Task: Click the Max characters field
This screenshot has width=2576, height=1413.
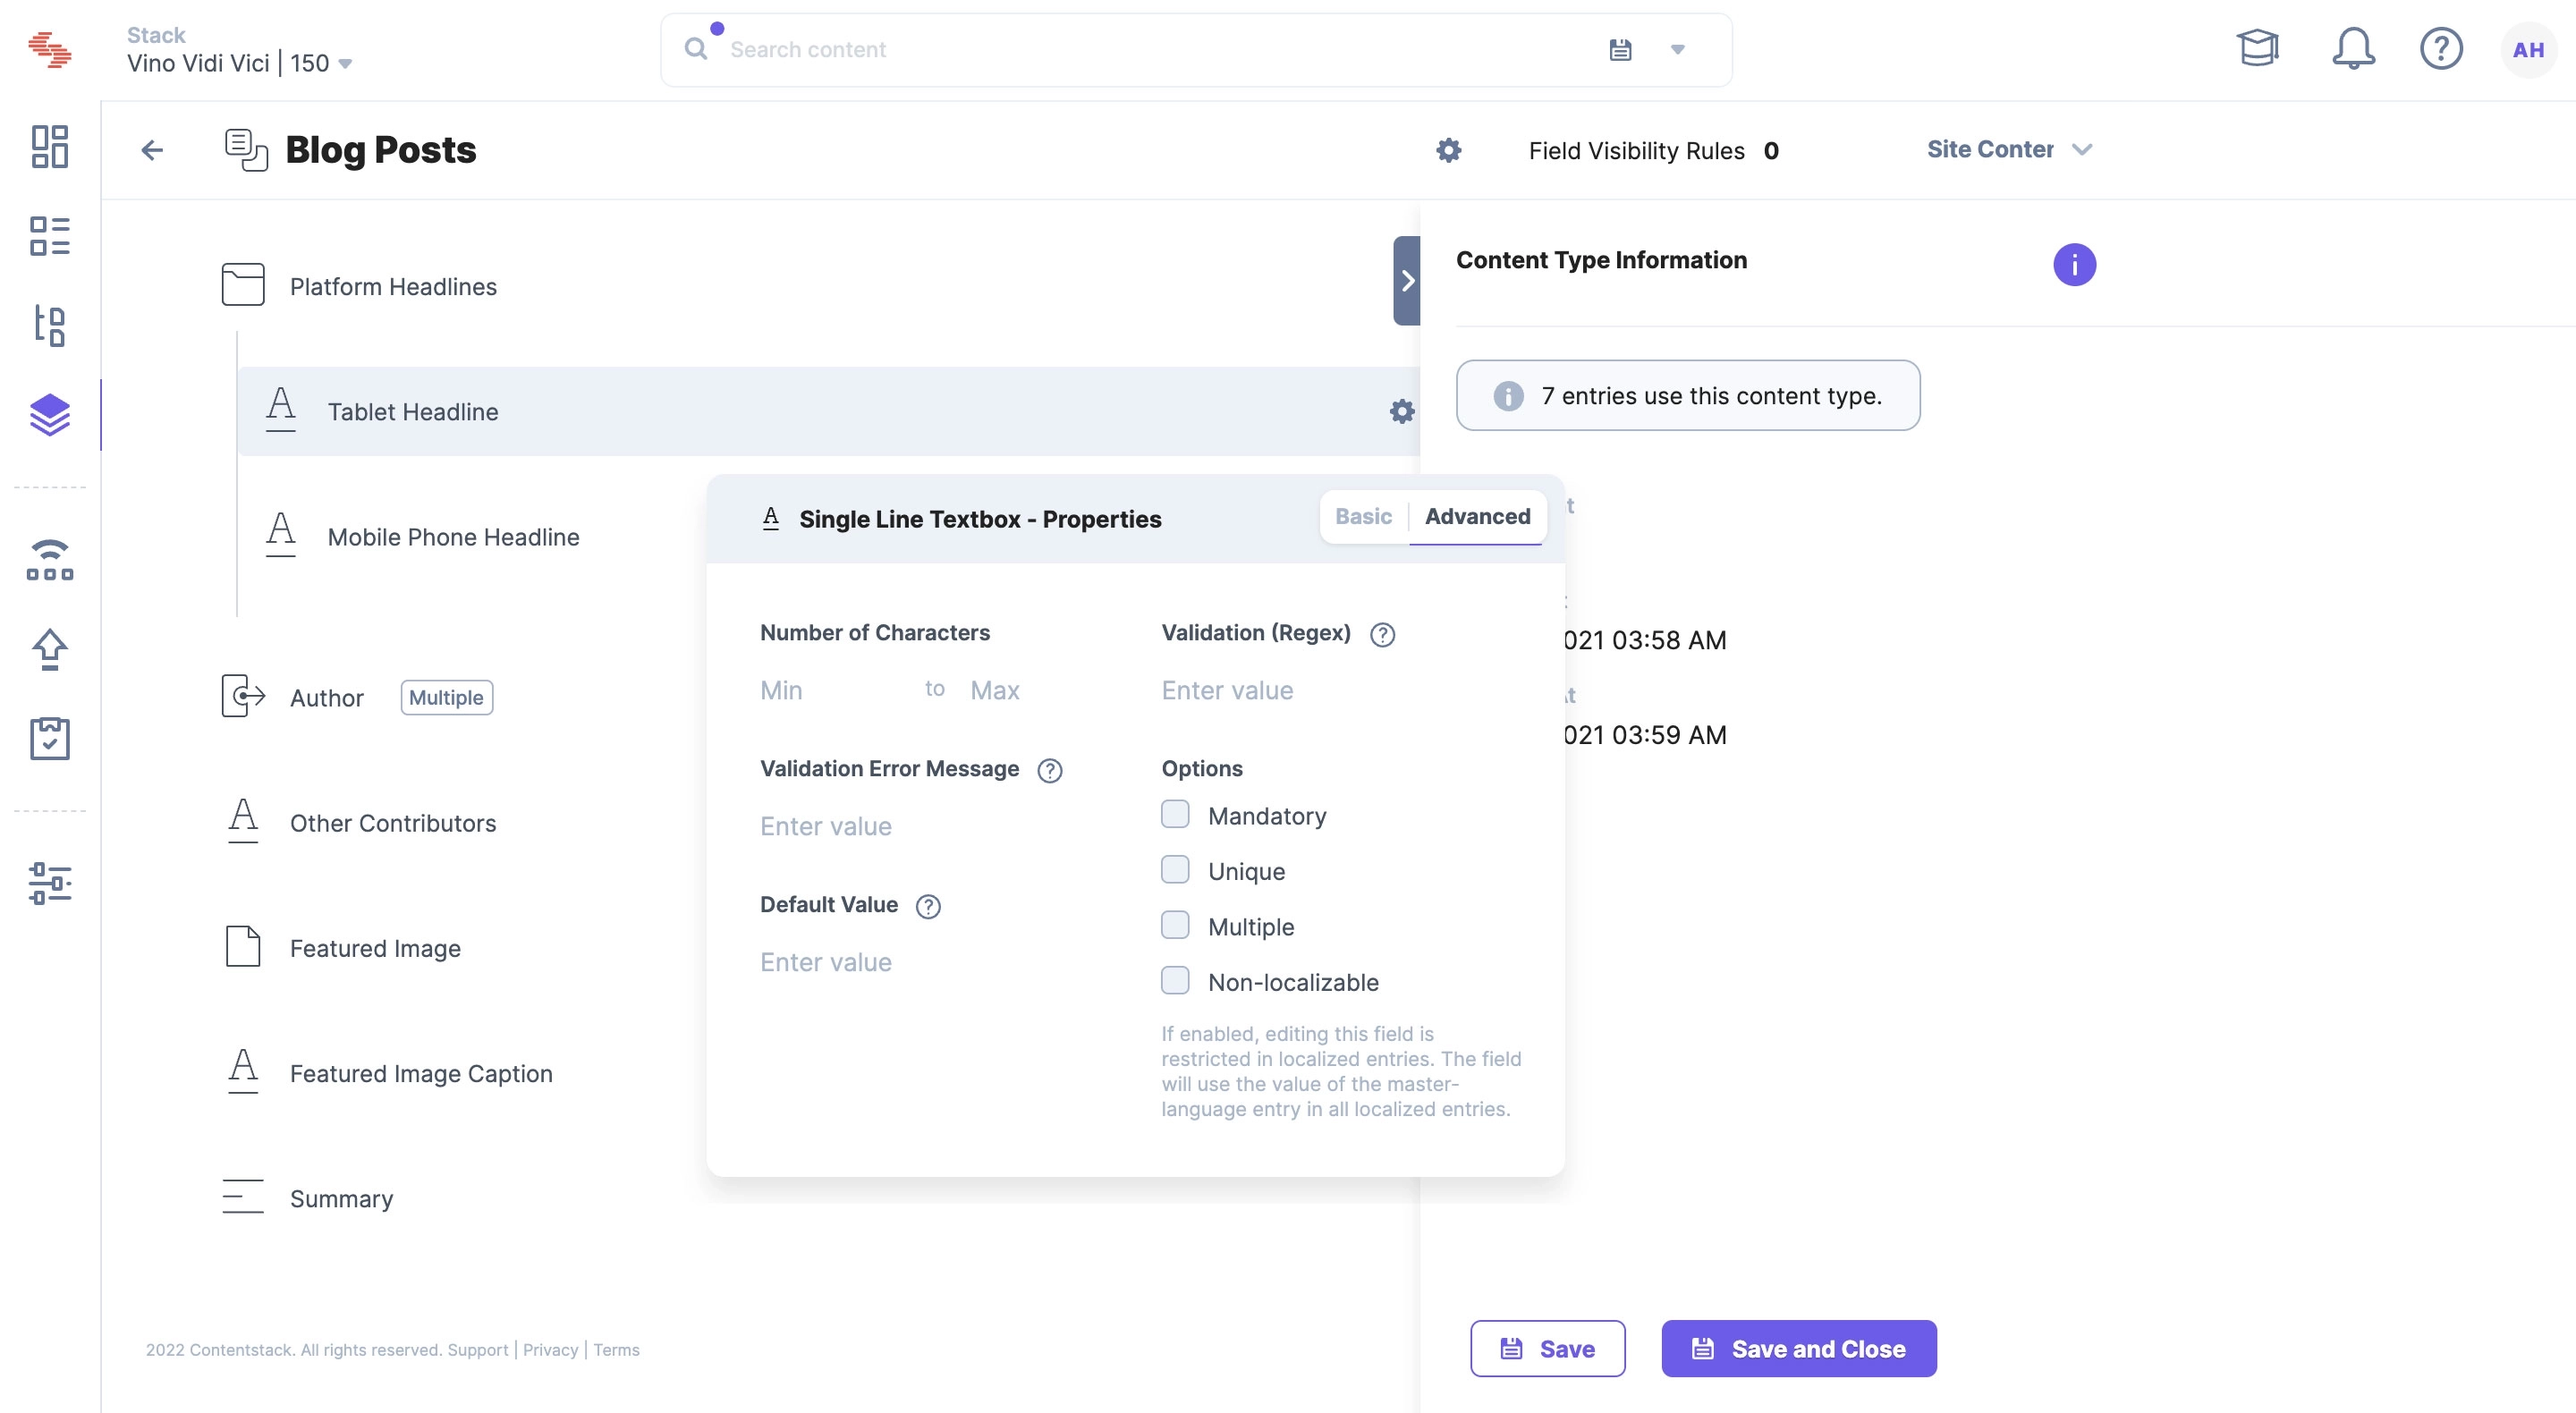Action: pyautogui.click(x=1040, y=690)
